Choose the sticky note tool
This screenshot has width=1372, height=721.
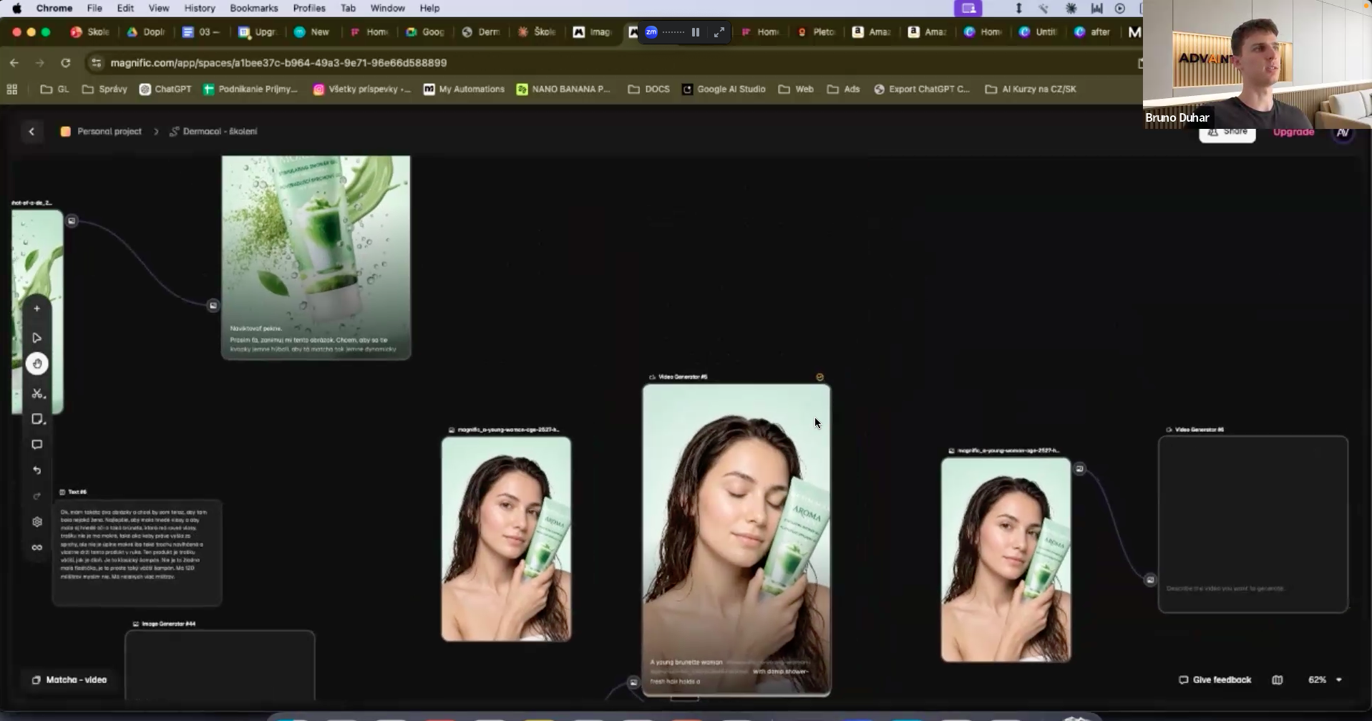coord(37,420)
